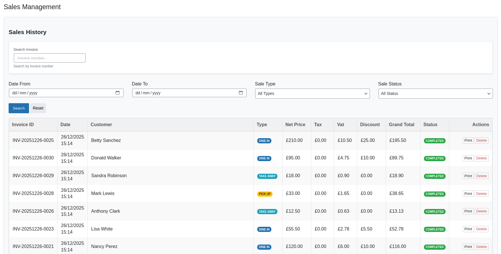The image size is (501, 254).
Task: Delete Lisa White's invoice
Action: click(481, 229)
